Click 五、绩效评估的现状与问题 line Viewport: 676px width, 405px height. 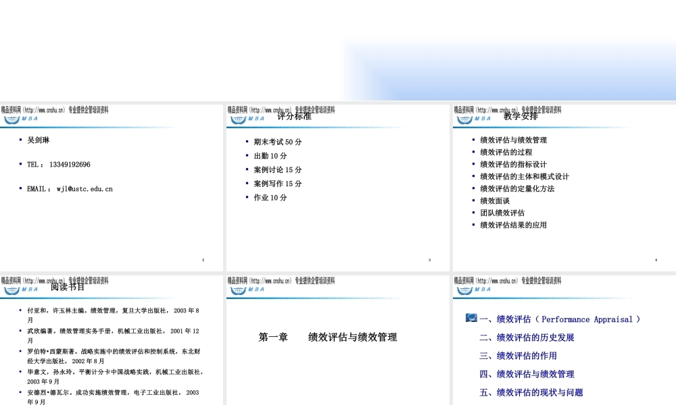[x=531, y=392]
